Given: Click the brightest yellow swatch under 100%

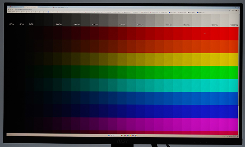Looking at the screenshot, I should [234, 60].
